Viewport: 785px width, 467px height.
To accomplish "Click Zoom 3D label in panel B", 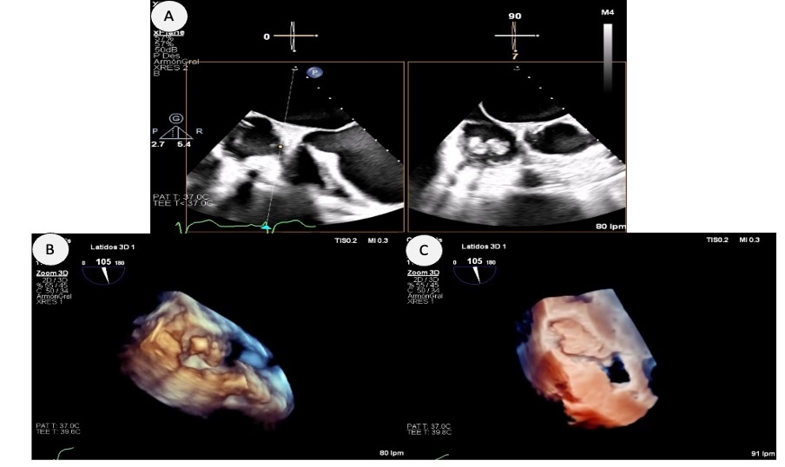I will 52,273.
